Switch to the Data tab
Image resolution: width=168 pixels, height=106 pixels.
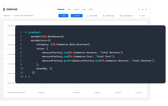pyautogui.click(x=69, y=9)
